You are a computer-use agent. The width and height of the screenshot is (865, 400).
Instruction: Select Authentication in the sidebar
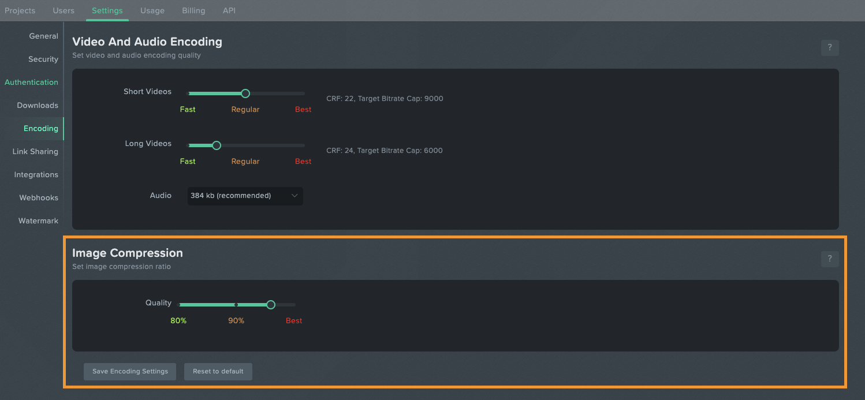[31, 82]
